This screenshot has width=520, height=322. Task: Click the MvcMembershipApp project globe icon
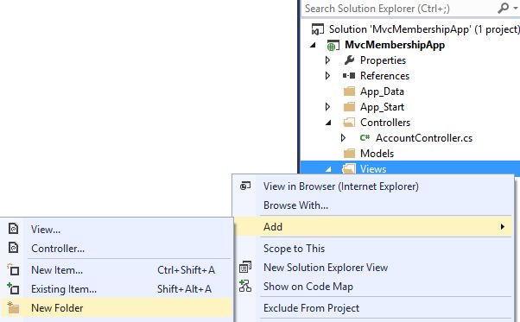coord(333,45)
